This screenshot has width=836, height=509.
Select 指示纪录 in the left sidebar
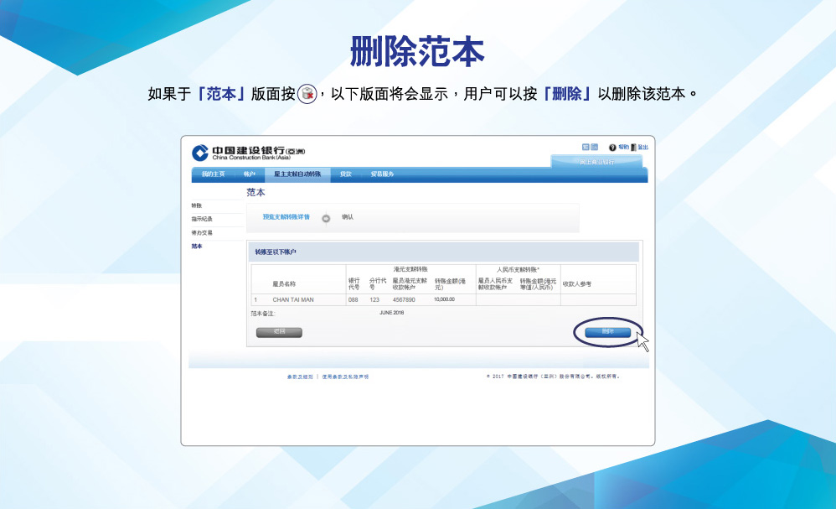(x=201, y=219)
